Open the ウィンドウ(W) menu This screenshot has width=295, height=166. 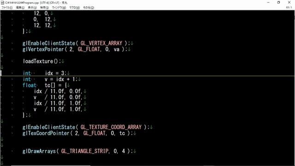click(x=59, y=7)
